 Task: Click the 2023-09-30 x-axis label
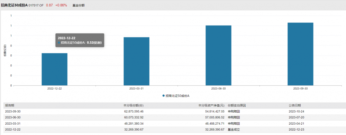pyautogui.click(x=300, y=89)
